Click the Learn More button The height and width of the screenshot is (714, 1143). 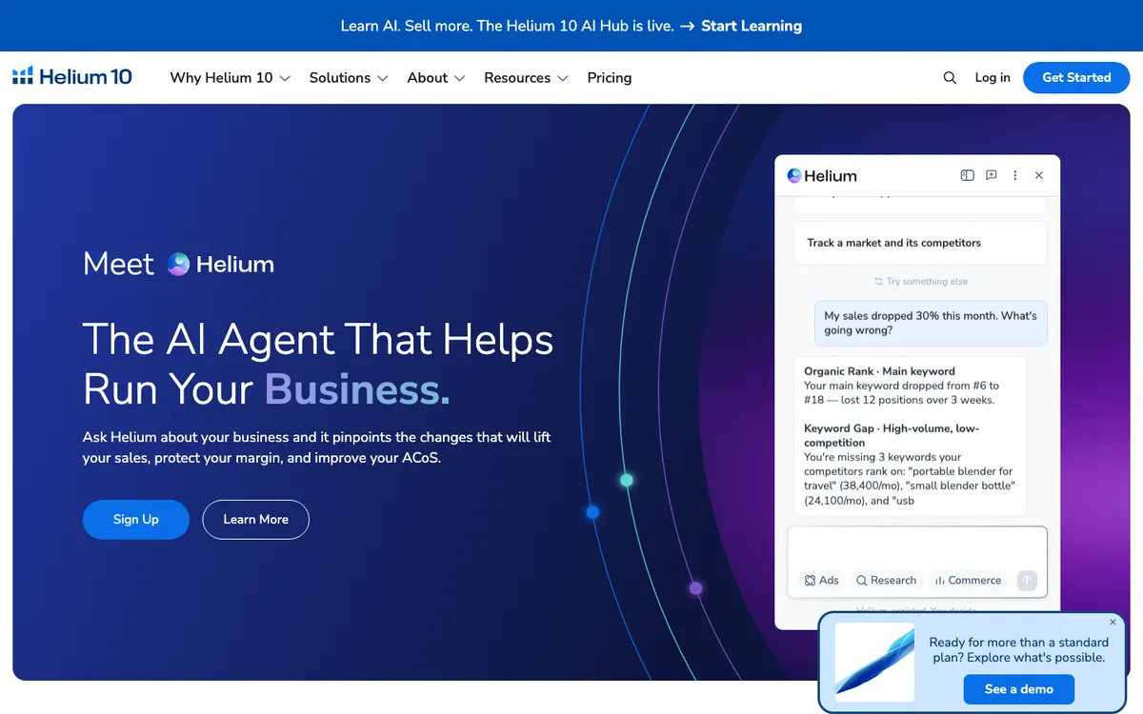coord(256,520)
